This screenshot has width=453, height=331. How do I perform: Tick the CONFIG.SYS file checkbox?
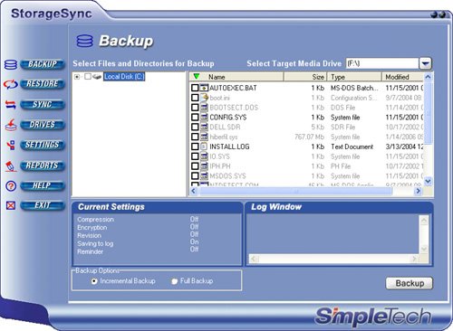pyautogui.click(x=195, y=117)
